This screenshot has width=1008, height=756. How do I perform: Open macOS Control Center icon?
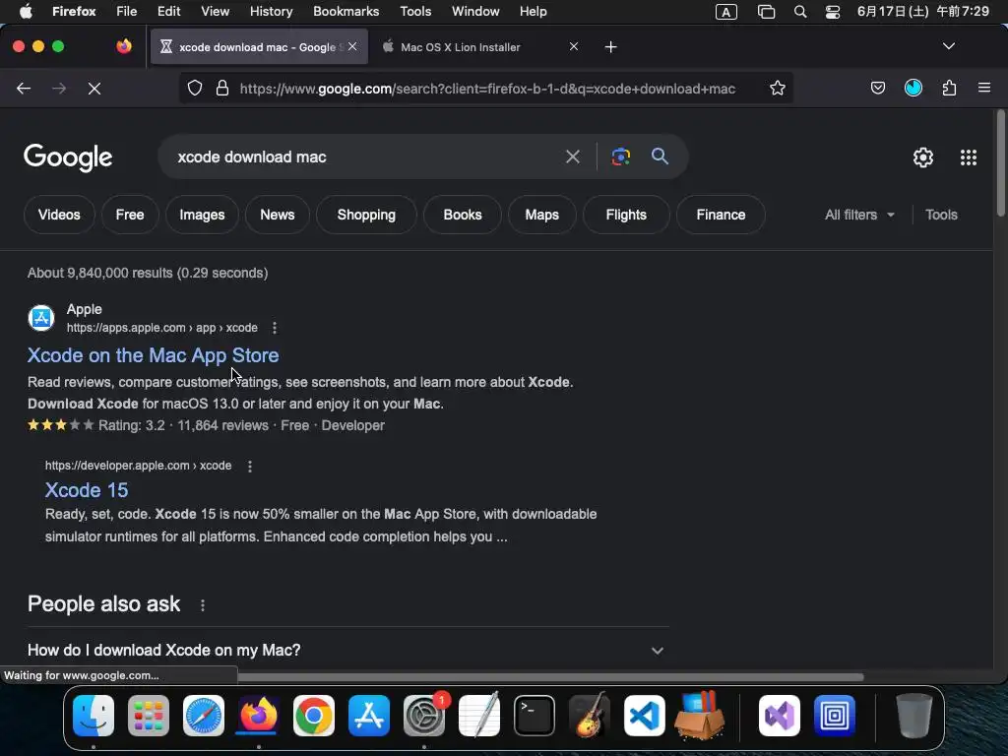point(833,12)
